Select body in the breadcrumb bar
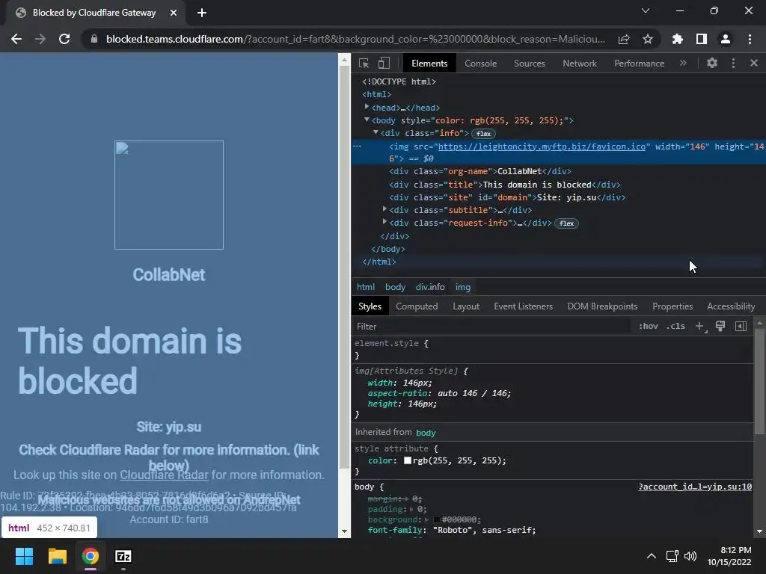The image size is (766, 574). point(395,287)
